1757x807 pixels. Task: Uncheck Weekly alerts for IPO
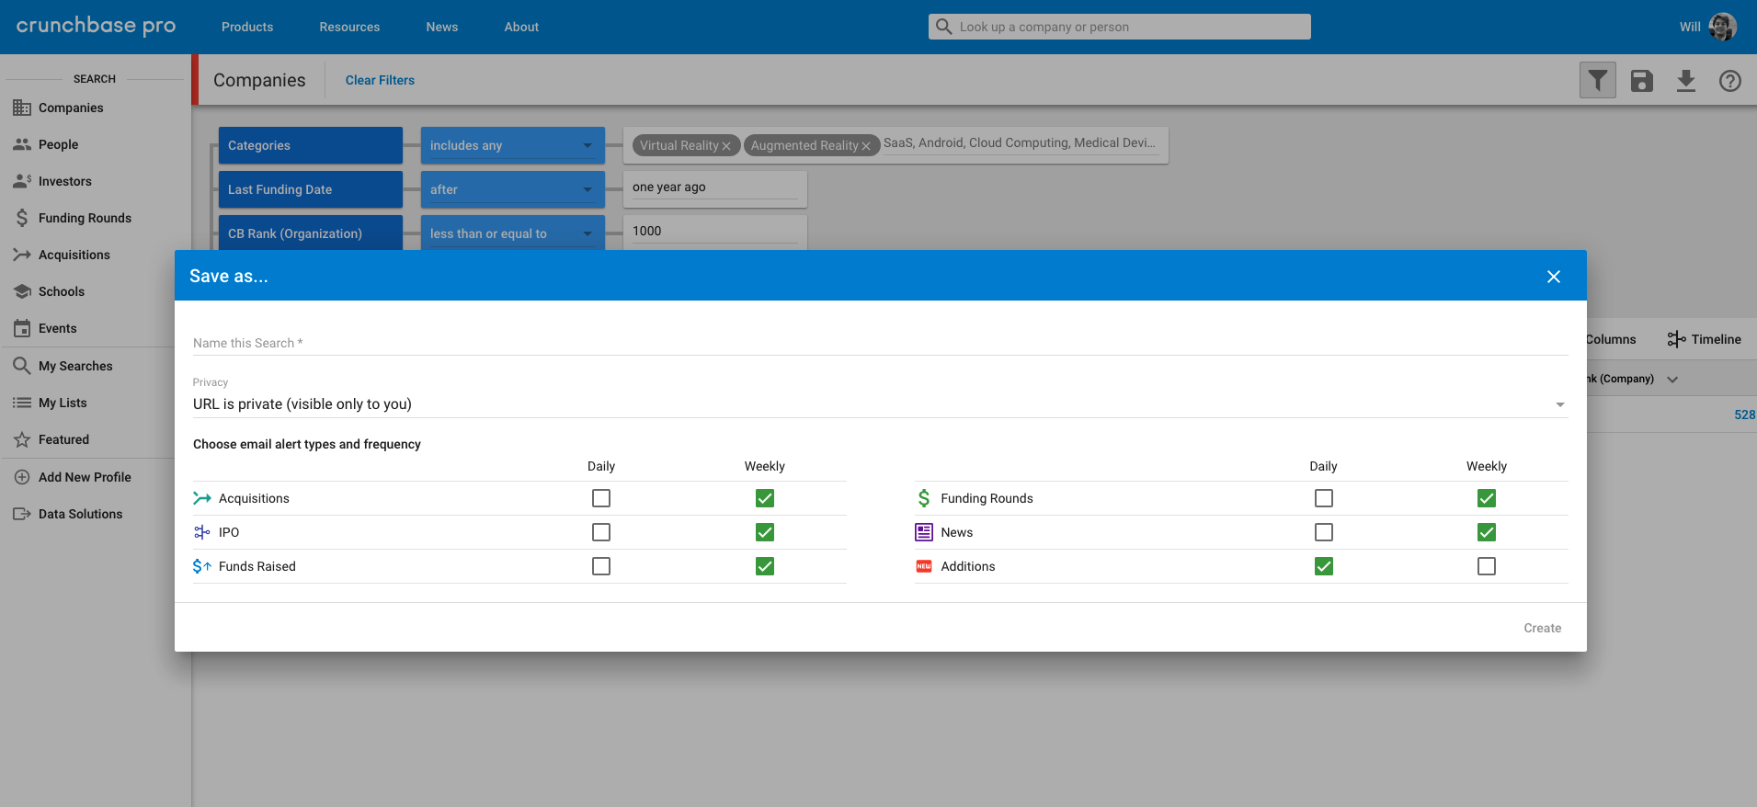tap(765, 532)
